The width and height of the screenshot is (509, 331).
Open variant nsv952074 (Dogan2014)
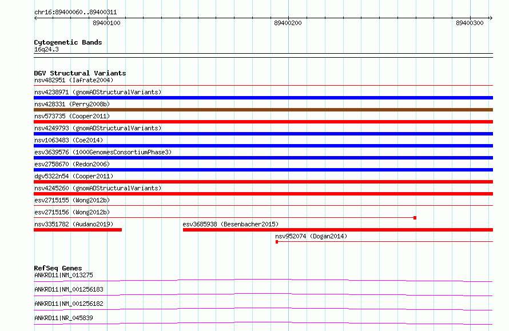tap(311, 236)
